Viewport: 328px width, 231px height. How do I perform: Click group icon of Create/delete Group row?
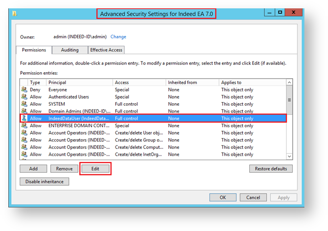click(24, 140)
